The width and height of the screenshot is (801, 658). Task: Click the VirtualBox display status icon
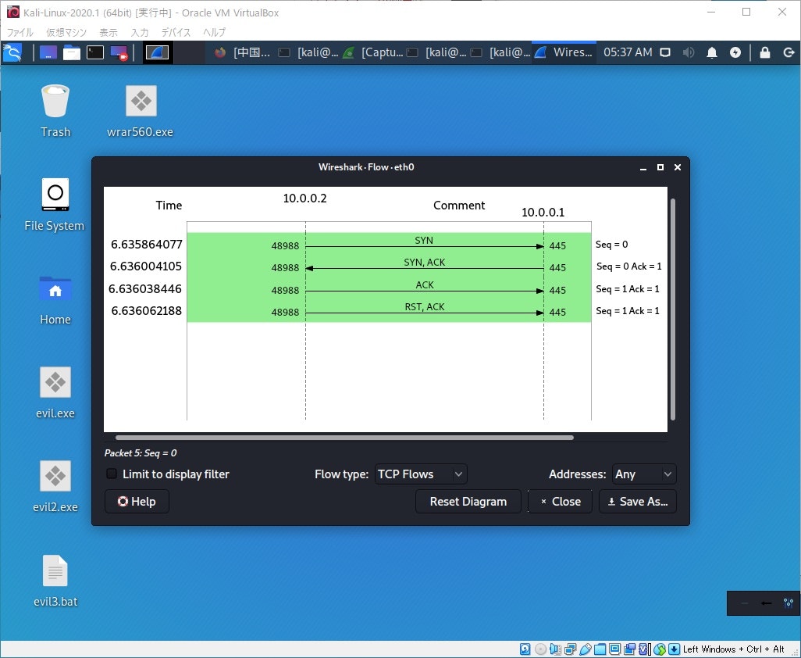coord(615,649)
